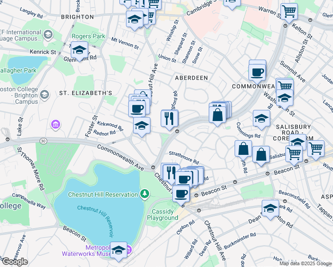The width and height of the screenshot is (333, 267).
Task: Click the Map data ©2025 Google attribution
Action: [x=306, y=263]
